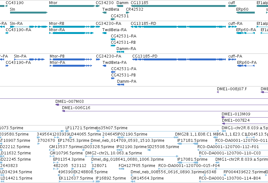Click the LP11721.5prime EST label
This screenshot has height=183, width=268.
tap(80, 128)
